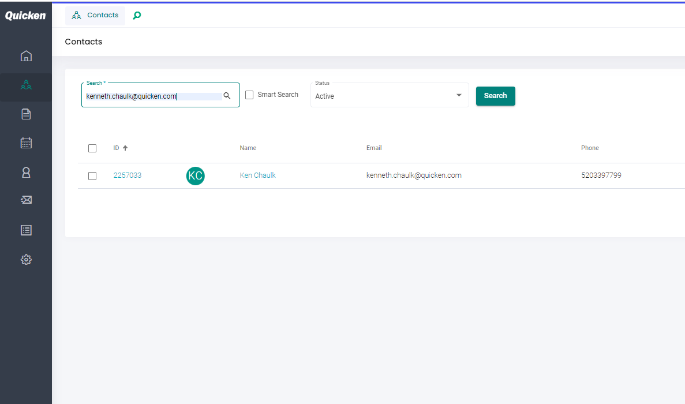Check the select-all checkbox in table header

[92, 148]
